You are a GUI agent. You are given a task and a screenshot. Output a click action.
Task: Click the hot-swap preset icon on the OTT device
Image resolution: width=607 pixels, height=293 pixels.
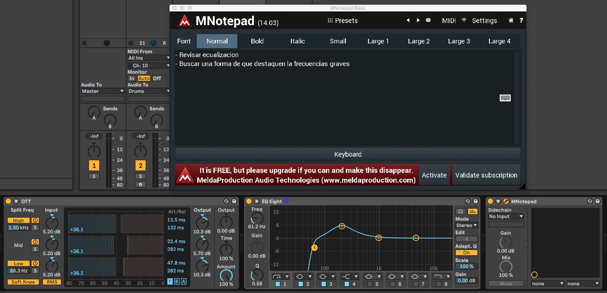coord(226,201)
